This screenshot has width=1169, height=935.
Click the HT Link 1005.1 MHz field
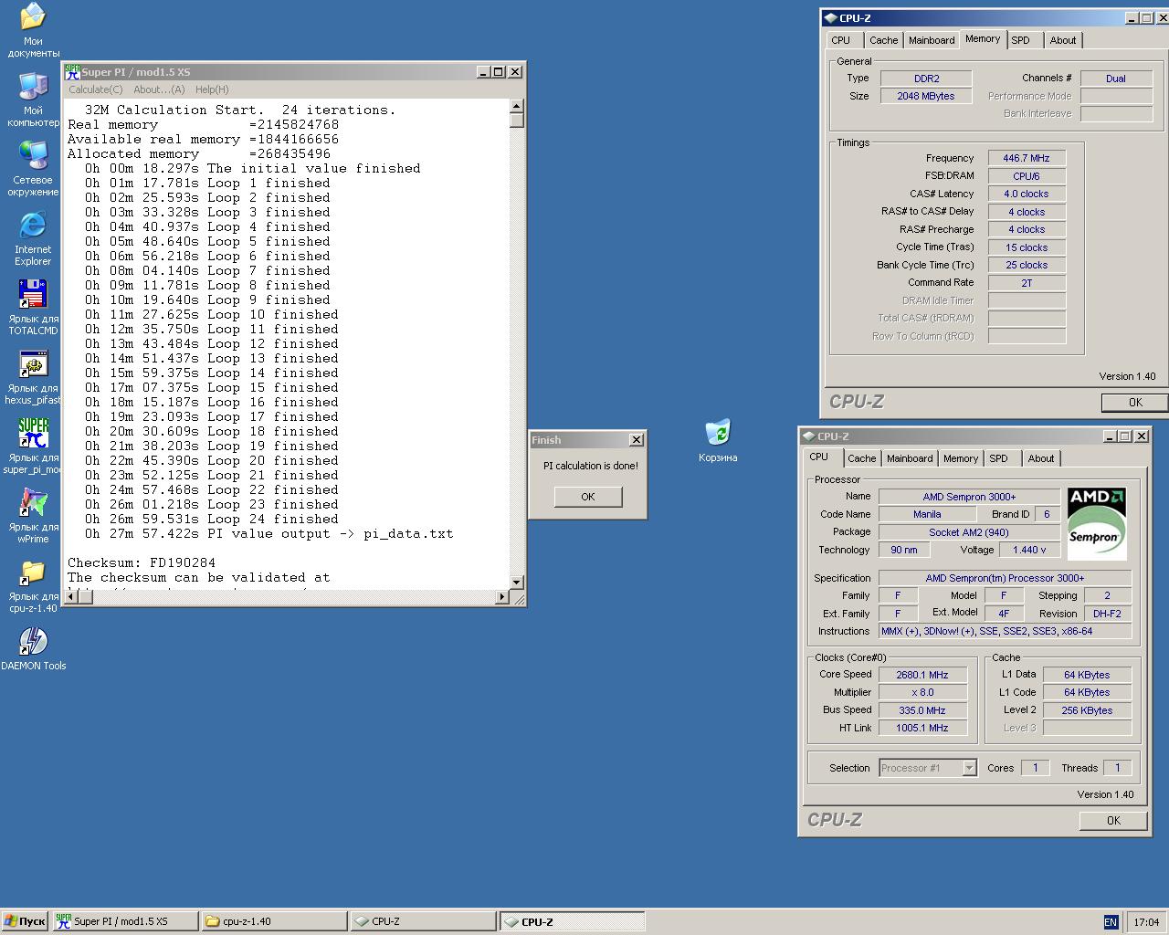pos(922,728)
